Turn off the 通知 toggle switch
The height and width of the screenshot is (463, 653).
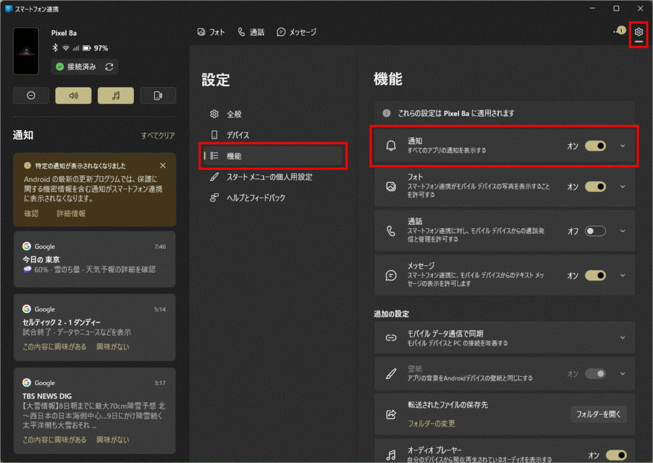point(595,146)
